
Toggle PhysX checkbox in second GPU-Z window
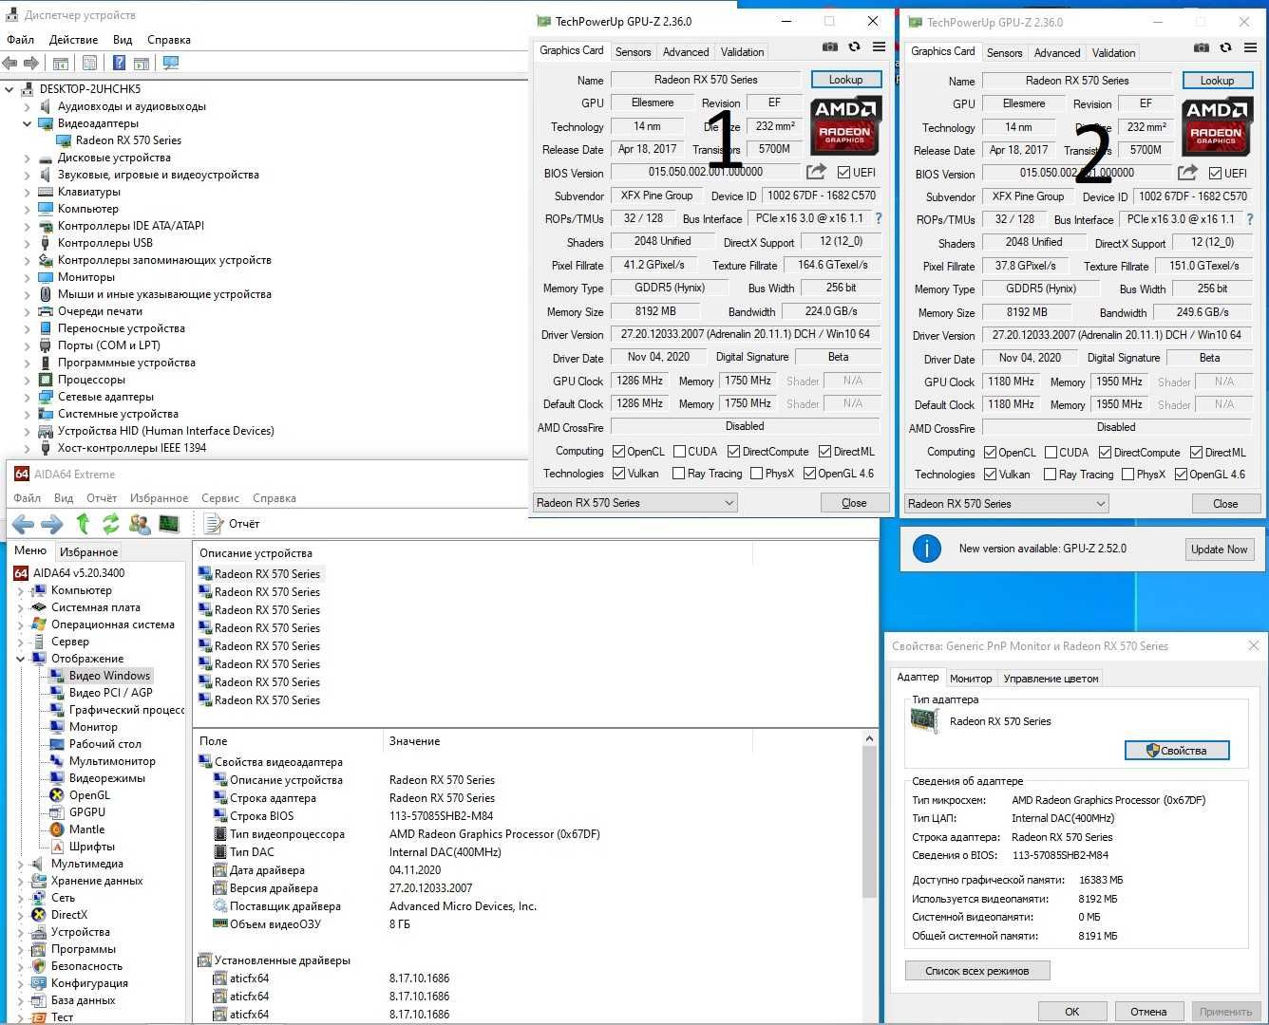[1127, 475]
